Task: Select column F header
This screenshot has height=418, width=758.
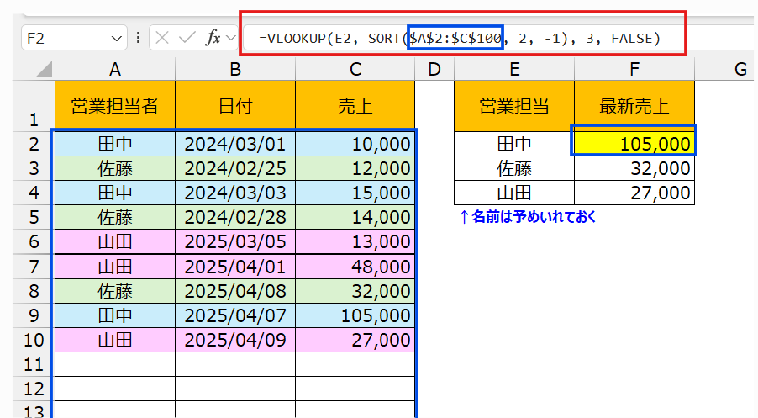Action: (634, 69)
